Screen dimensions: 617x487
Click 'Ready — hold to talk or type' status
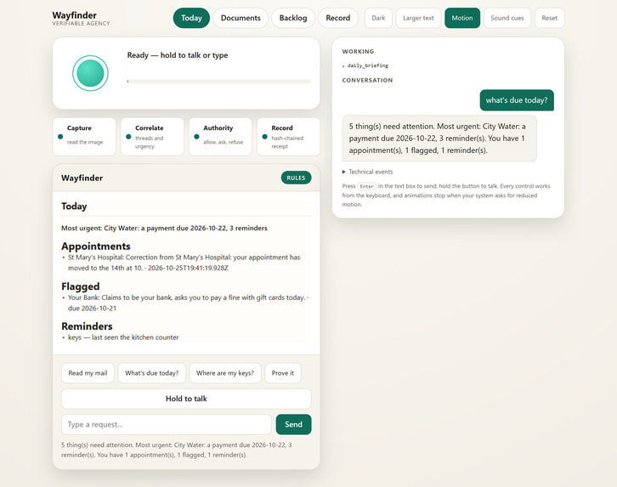(178, 55)
